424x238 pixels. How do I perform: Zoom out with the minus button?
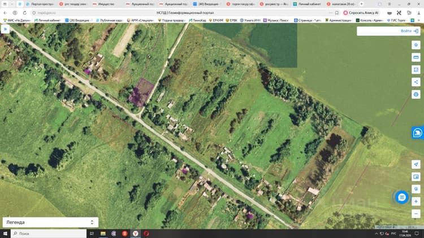(416, 214)
